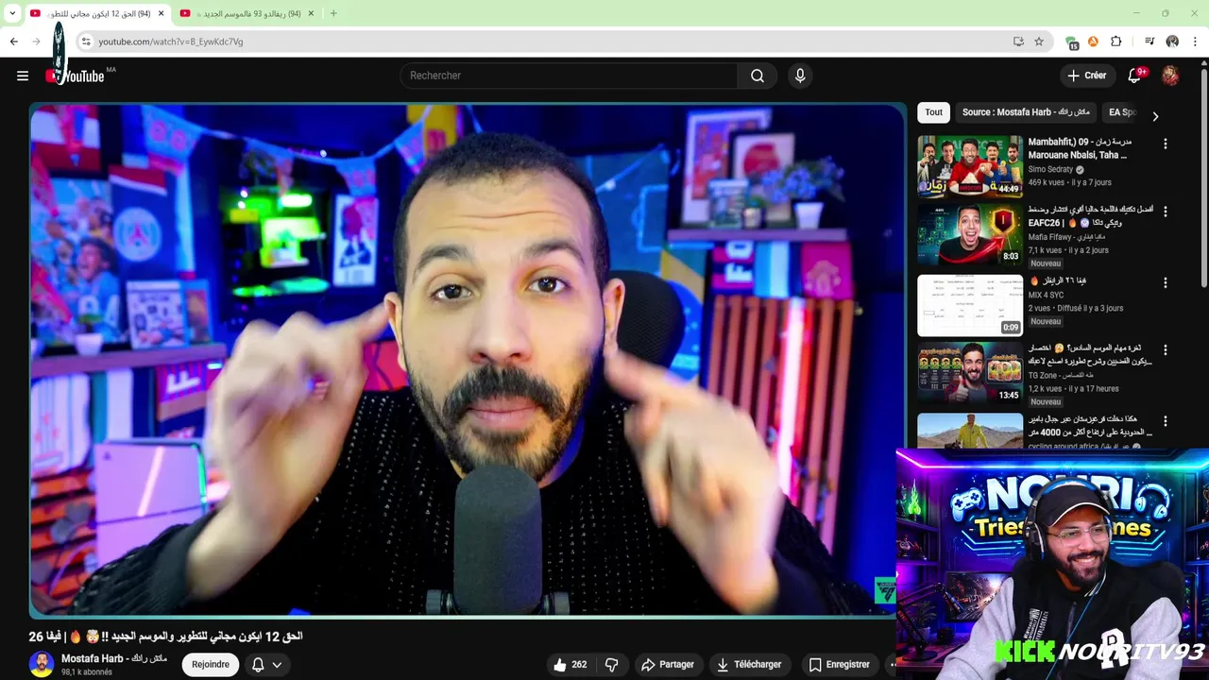Close the second browser tab
Viewport: 1209px width, 680px height.
311,13
